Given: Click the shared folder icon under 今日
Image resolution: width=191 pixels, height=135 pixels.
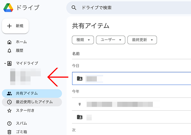Looking at the screenshot, I should tap(80, 78).
